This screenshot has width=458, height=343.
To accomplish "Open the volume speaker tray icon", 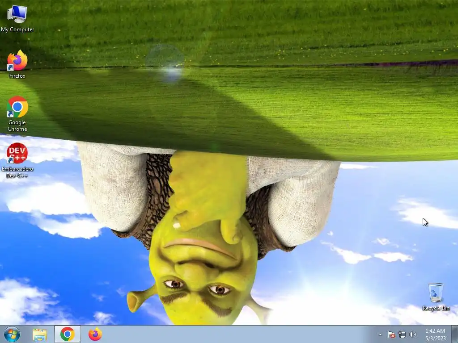I will pos(413,335).
